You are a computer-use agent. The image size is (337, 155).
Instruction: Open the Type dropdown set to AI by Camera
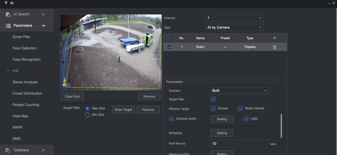[234, 28]
